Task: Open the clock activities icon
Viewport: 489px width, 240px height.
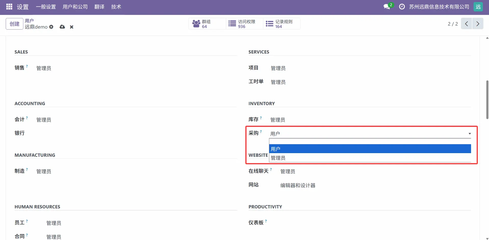Action: (402, 7)
